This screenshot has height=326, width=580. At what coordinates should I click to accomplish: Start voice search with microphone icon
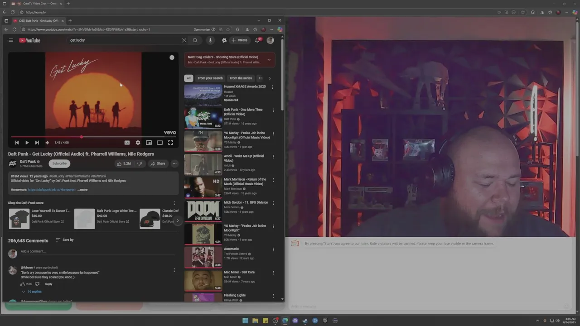point(210,40)
